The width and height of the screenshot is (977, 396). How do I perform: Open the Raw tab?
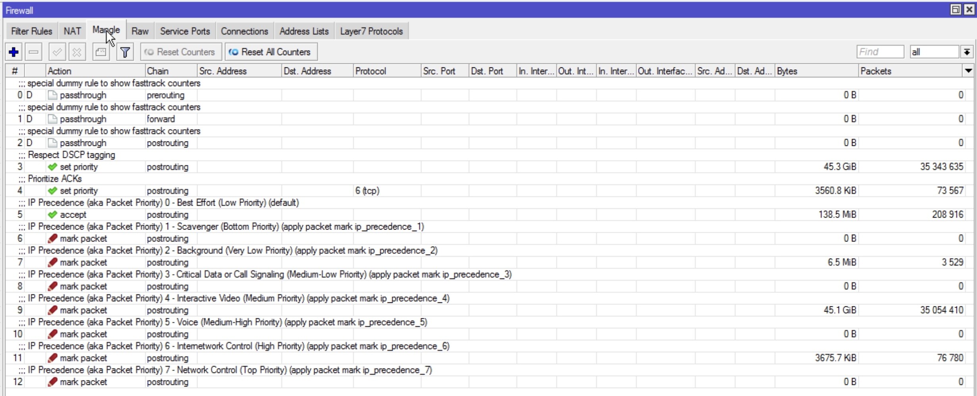[x=140, y=31]
